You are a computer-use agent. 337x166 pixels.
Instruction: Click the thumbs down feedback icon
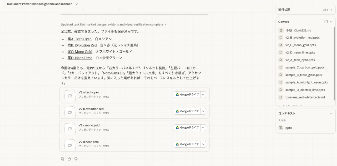point(76,159)
